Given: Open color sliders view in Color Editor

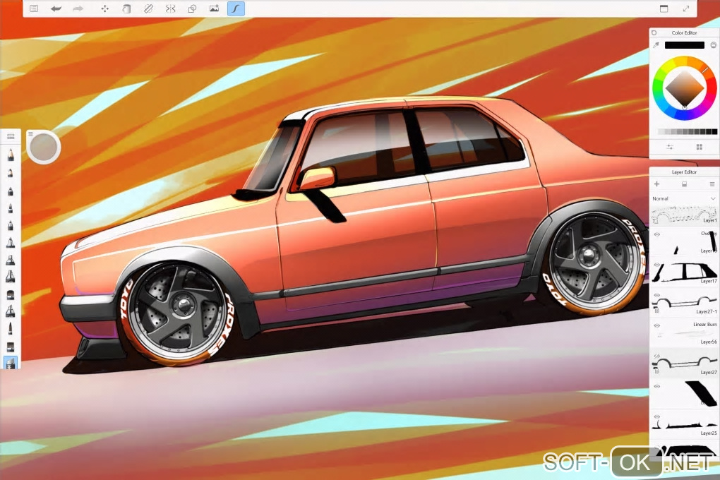Looking at the screenshot, I should (x=669, y=147).
